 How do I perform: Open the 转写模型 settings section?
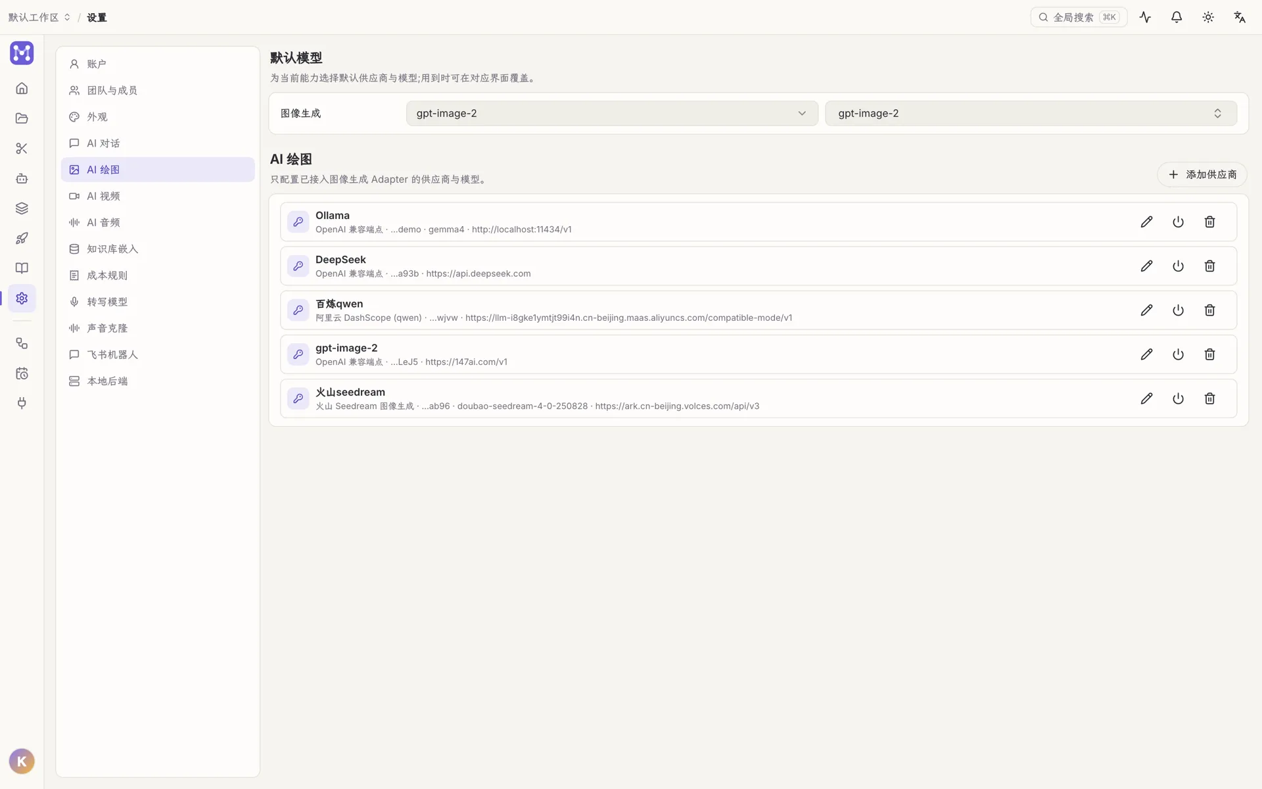(158, 302)
